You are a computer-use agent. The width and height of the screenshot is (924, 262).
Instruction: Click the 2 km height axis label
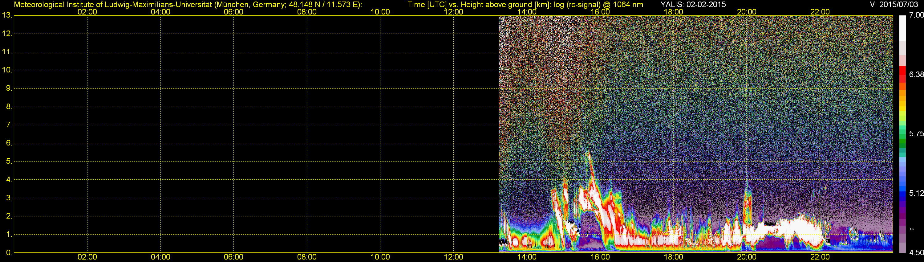point(9,216)
